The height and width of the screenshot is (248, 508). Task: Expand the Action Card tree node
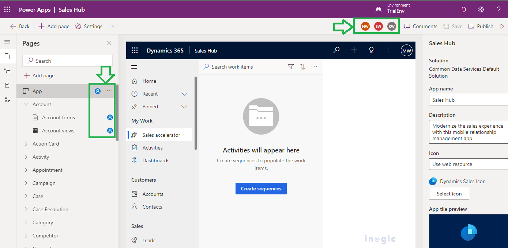[26, 144]
